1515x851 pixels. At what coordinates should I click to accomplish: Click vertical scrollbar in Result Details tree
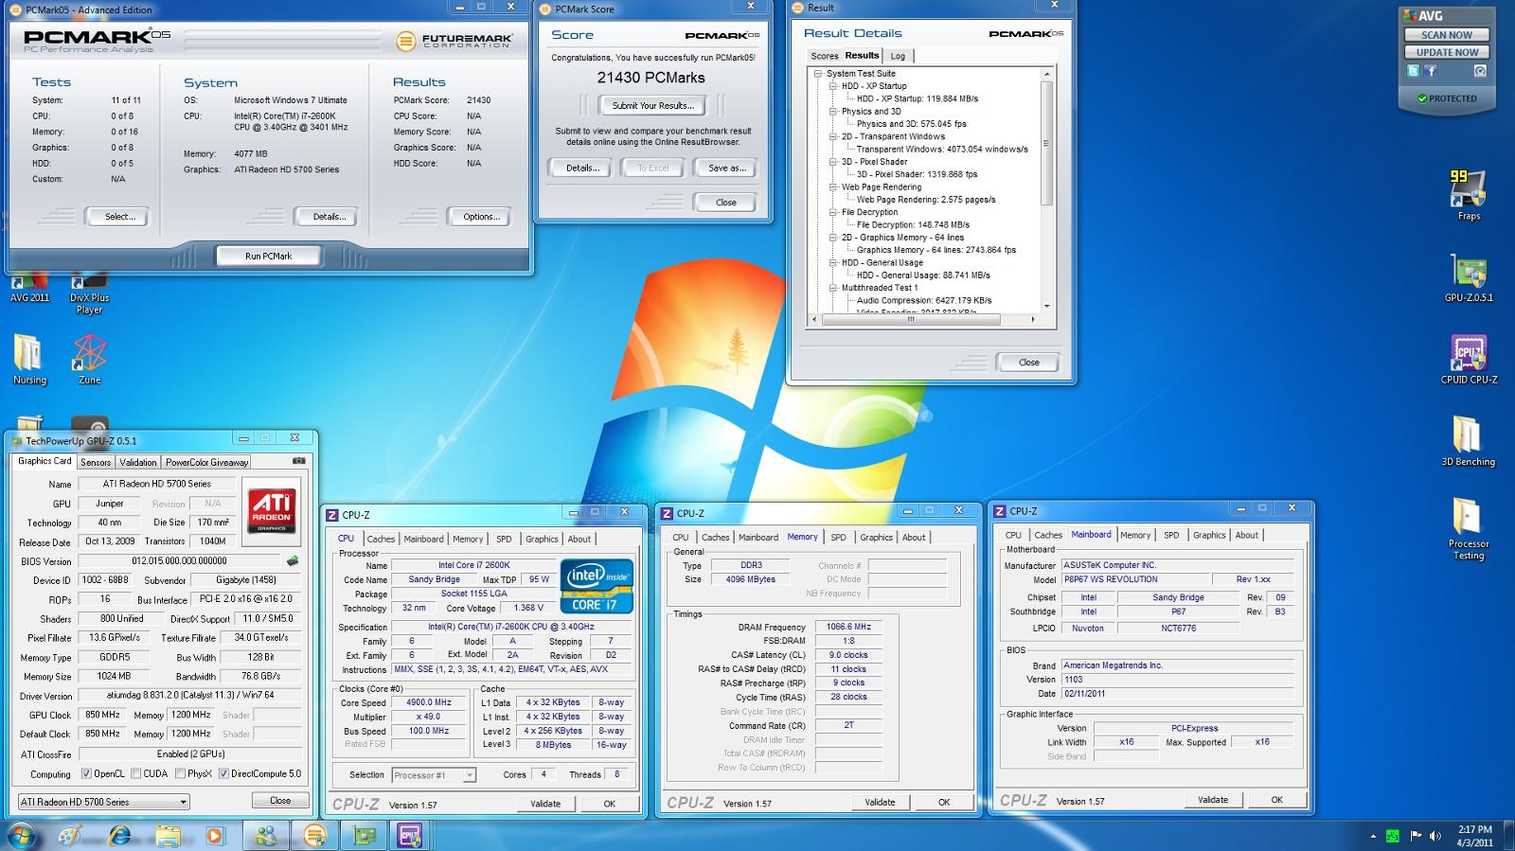(1046, 144)
